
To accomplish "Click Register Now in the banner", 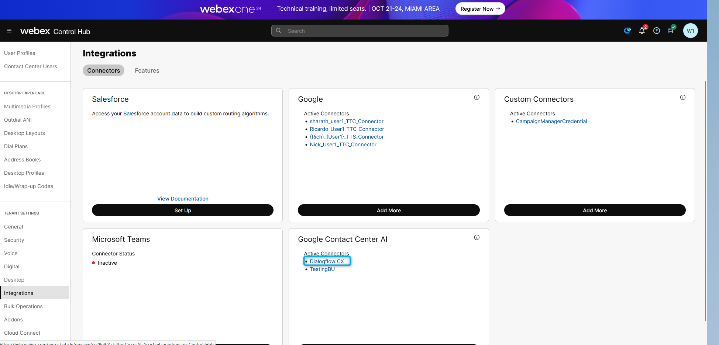I will (x=480, y=8).
